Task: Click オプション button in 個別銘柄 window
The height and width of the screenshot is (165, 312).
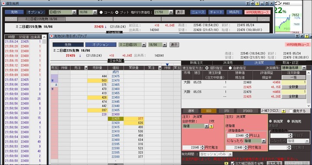Action: (x=36, y=12)
